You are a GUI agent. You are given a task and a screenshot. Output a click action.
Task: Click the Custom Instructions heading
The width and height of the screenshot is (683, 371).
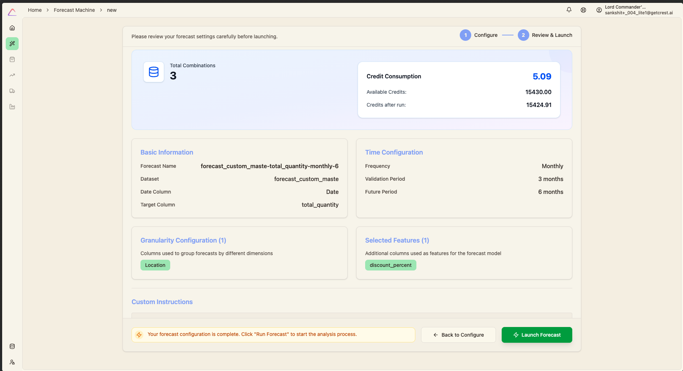(x=162, y=302)
